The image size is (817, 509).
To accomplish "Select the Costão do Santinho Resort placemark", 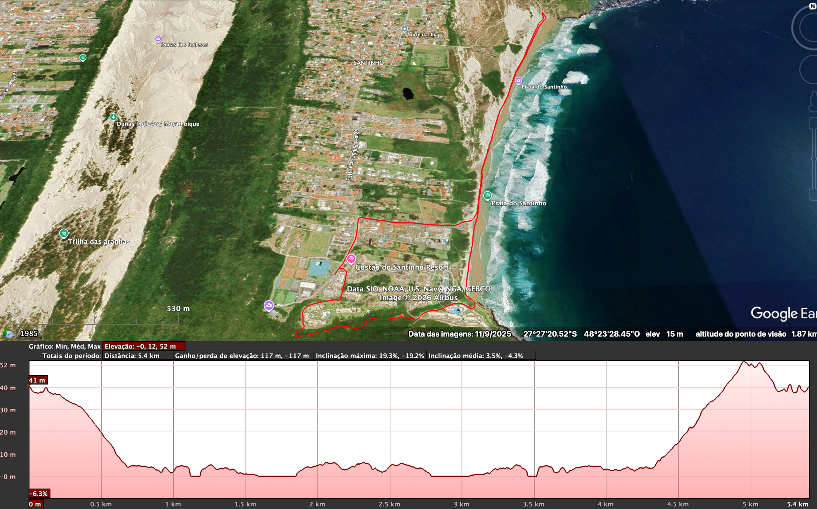I will (x=352, y=258).
